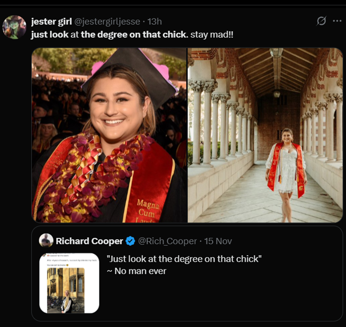The image size is (346, 327).
Task: Click the "13h" post timestamp
Action: [x=154, y=21]
